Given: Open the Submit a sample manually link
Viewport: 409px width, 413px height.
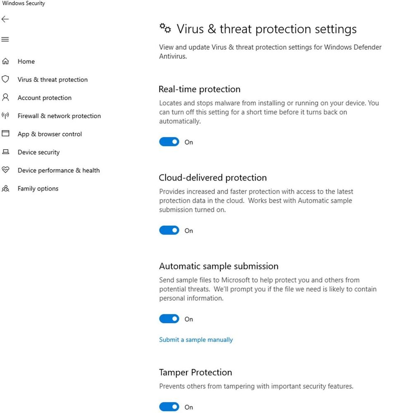Looking at the screenshot, I should coord(196,339).
